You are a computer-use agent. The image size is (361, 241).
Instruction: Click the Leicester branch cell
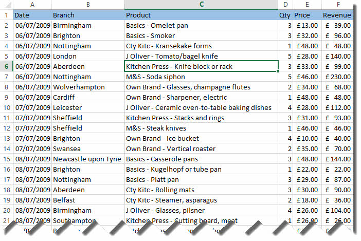[88, 107]
